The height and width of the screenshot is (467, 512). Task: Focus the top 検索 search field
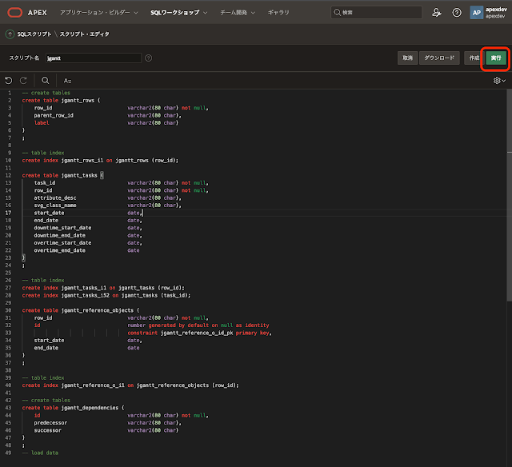[x=377, y=13]
